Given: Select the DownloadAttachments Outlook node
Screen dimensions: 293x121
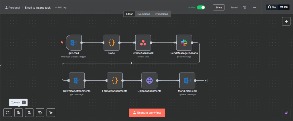Looking at the screenshot, I should tap(77, 80).
